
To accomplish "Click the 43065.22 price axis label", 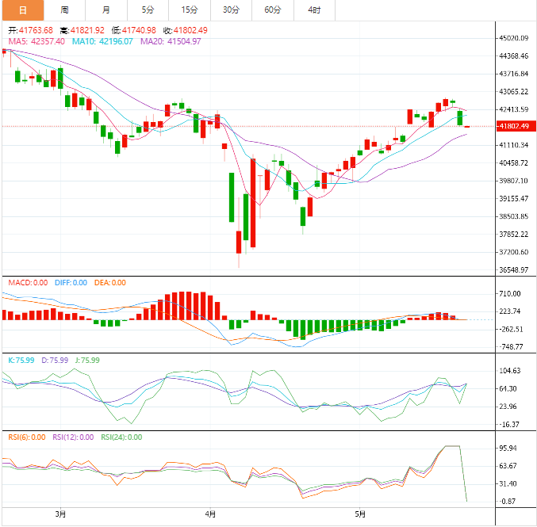I will 514,91.
